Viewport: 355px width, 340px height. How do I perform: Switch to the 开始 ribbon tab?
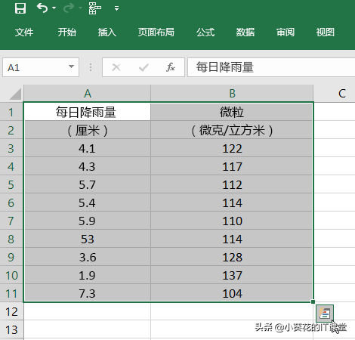(67, 32)
